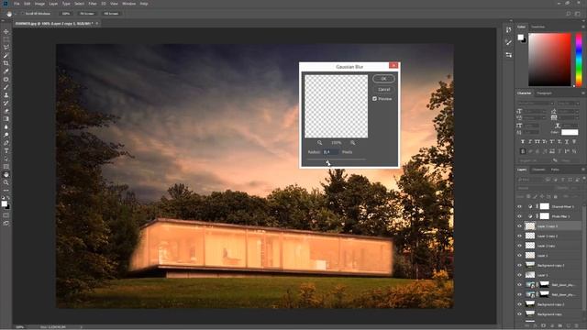This screenshot has height=330, width=587.
Task: Zoom out in Gaussian Blur preview
Action: tap(319, 143)
